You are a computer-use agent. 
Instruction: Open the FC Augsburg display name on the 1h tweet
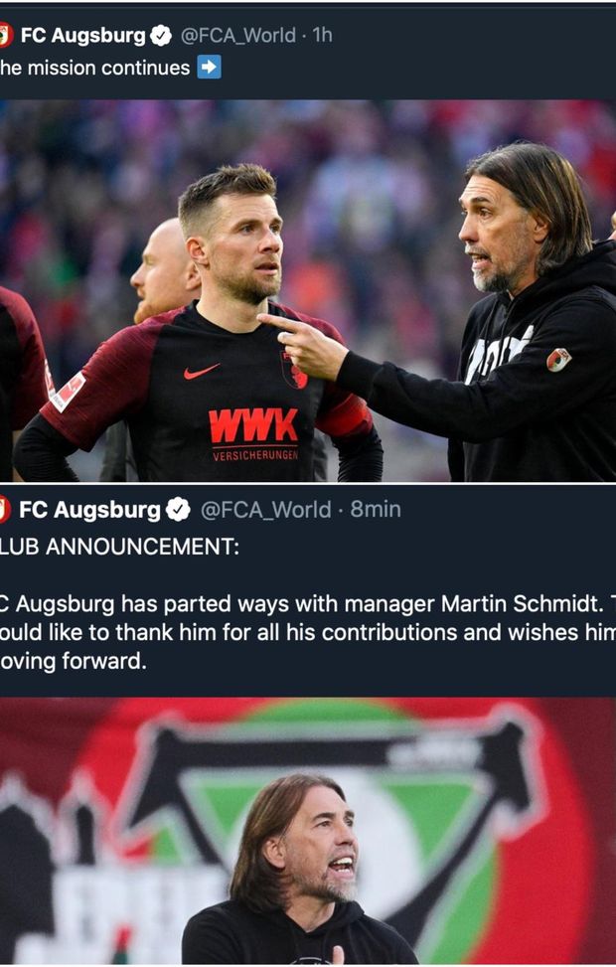click(82, 35)
